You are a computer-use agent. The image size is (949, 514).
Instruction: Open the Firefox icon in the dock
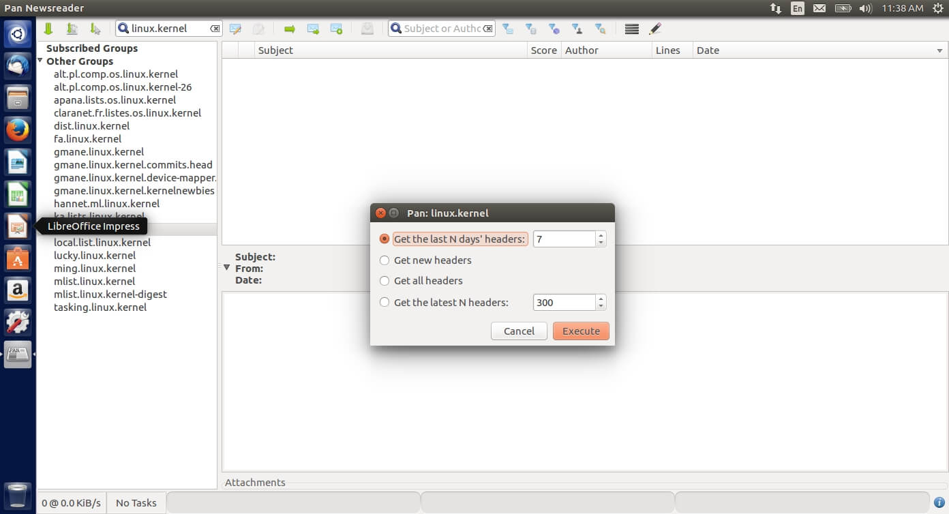[17, 130]
